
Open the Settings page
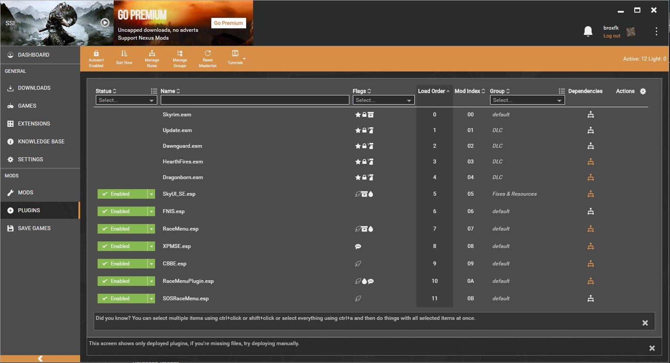(x=40, y=159)
